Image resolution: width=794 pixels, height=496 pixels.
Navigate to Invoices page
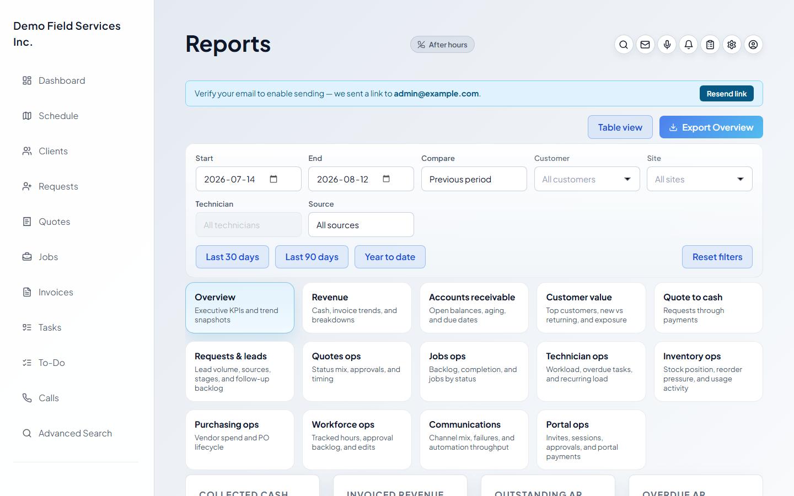point(77,292)
